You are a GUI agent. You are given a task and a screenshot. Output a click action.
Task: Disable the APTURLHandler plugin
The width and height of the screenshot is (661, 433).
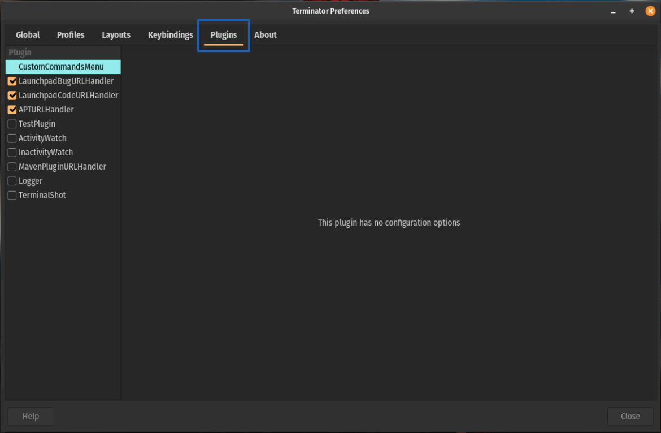point(12,109)
